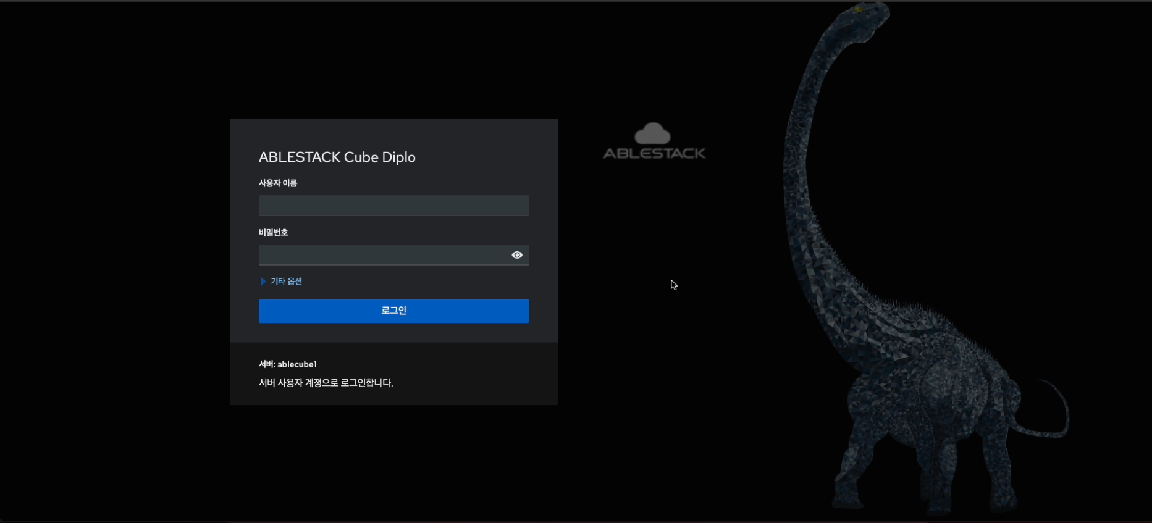Select the 비밀번호 label

274,233
